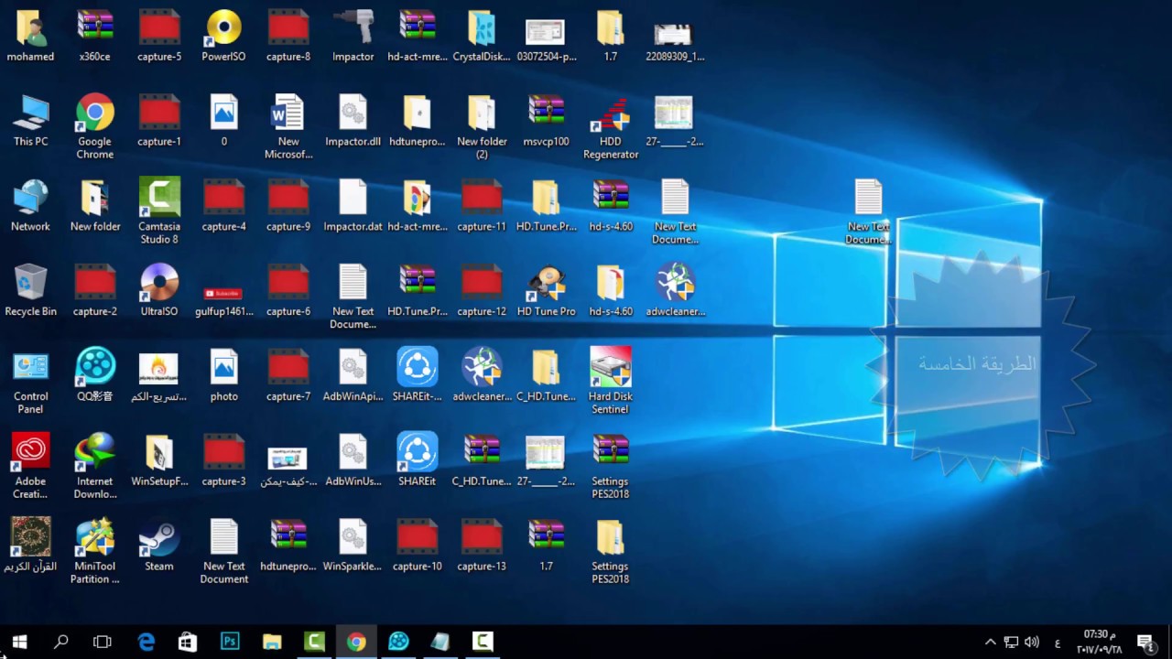Viewport: 1172px width, 659px height.
Task: Open the taskbar clock and calendar
Action: (x=1100, y=642)
